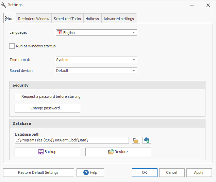Open Help with the question mark button
Image resolution: width=216 pixels, height=182 pixels.
[x=90, y=172]
